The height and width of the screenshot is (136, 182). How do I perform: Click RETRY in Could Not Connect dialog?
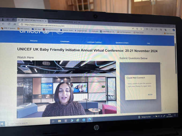pos(150,95)
